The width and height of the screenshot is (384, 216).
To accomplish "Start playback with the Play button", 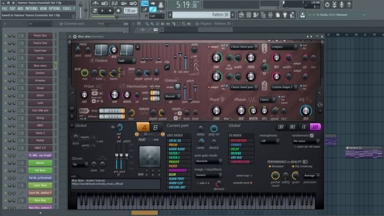I will (x=102, y=11).
